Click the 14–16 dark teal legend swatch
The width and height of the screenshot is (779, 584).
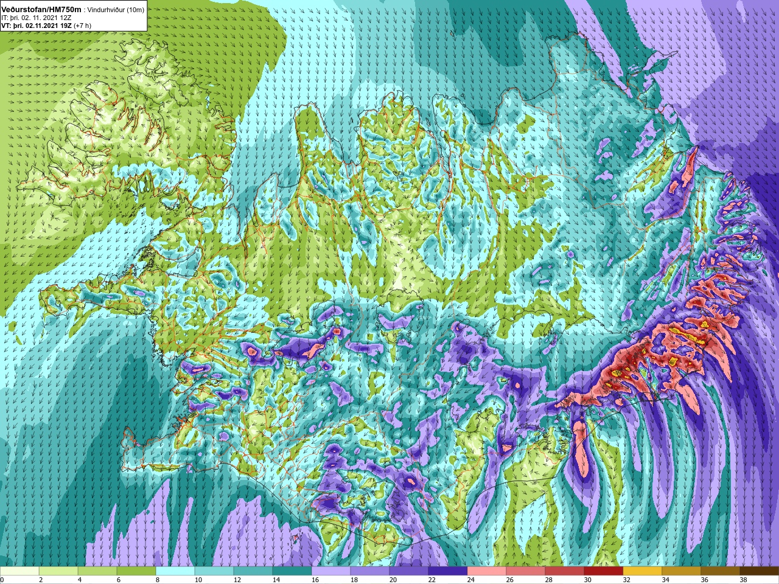pyautogui.click(x=292, y=571)
